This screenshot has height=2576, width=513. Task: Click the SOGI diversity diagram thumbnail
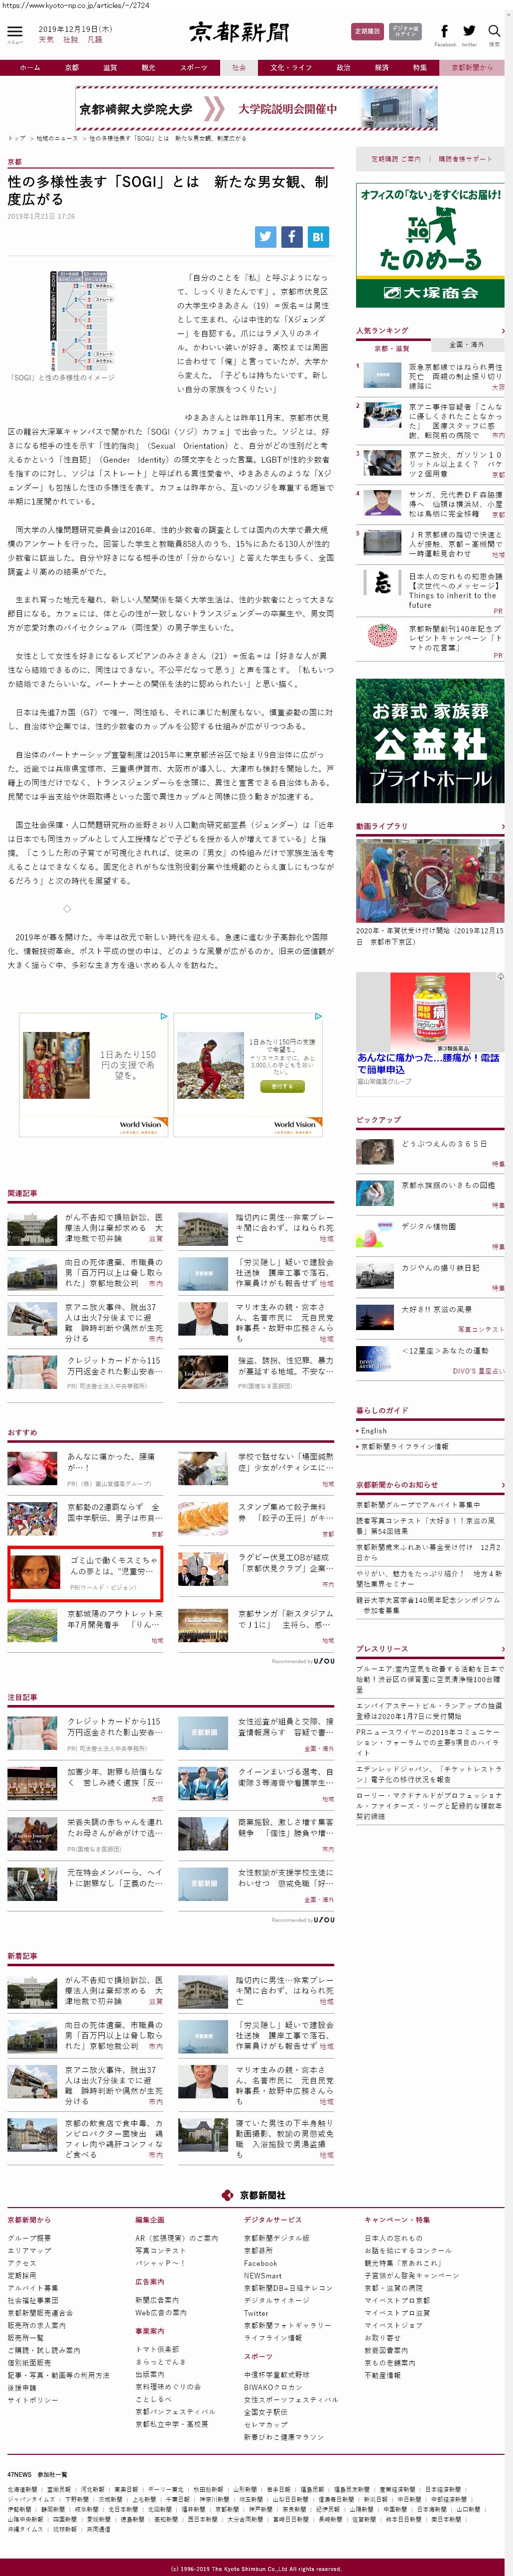pyautogui.click(x=79, y=320)
